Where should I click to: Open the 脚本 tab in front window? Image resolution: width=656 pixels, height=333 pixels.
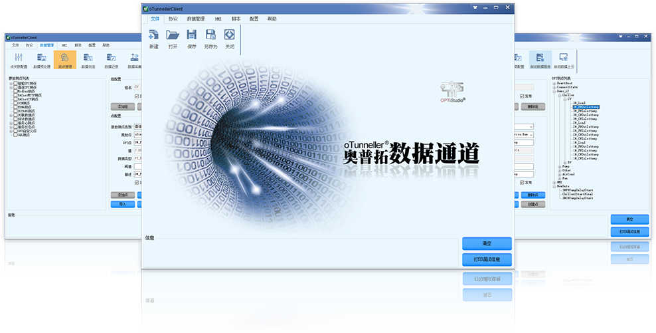236,19
